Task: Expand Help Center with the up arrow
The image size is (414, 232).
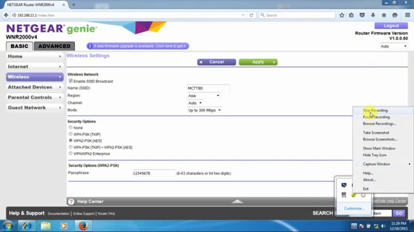Action: [237, 201]
